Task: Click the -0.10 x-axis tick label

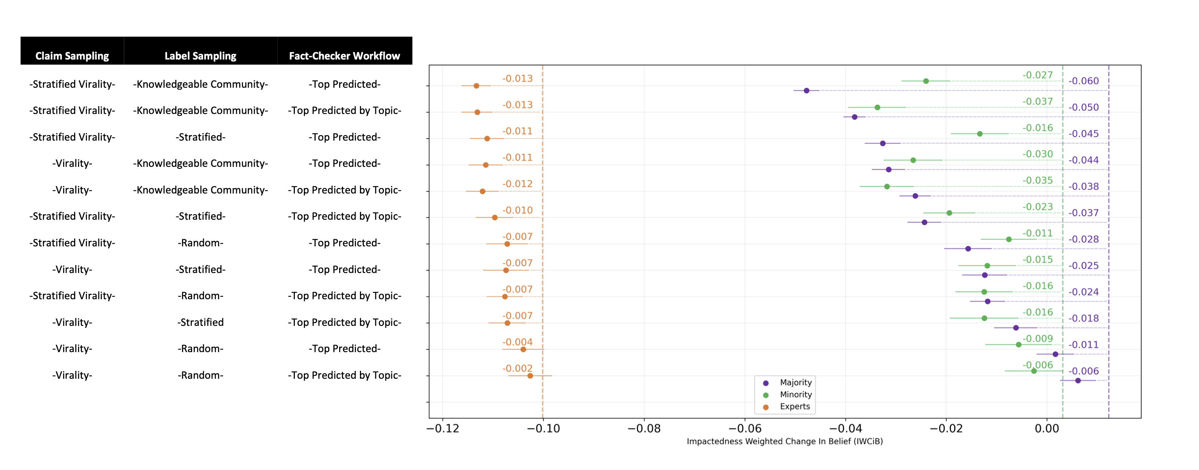Action: pyautogui.click(x=543, y=428)
